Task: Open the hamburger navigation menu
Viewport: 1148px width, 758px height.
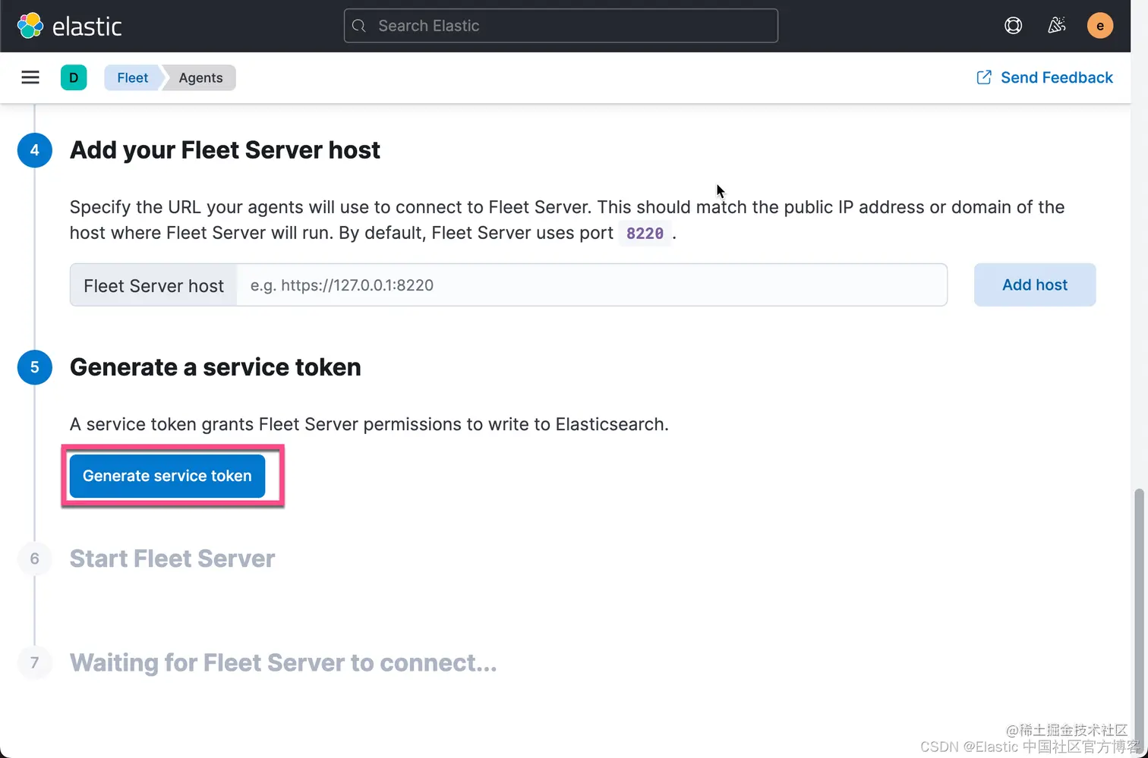Action: pyautogui.click(x=30, y=77)
